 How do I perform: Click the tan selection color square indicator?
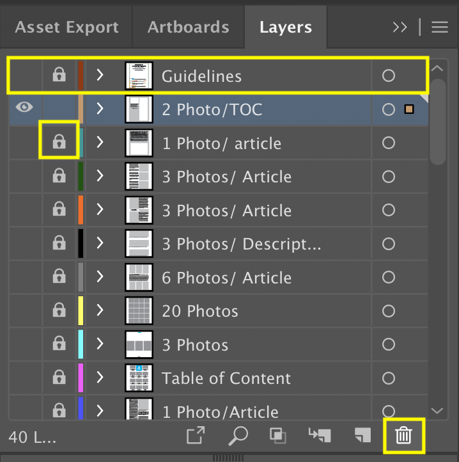409,109
